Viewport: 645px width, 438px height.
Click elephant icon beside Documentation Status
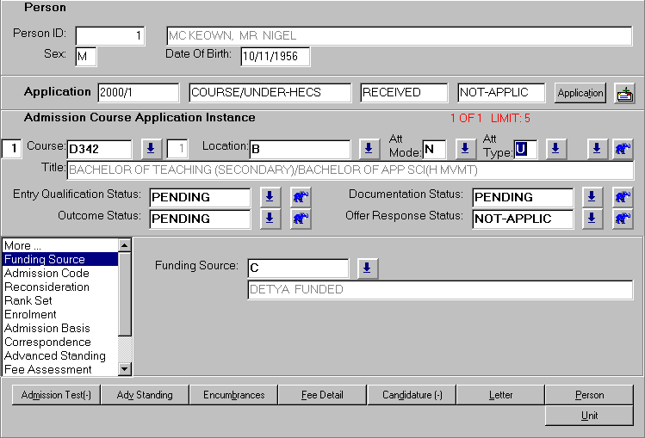click(622, 197)
